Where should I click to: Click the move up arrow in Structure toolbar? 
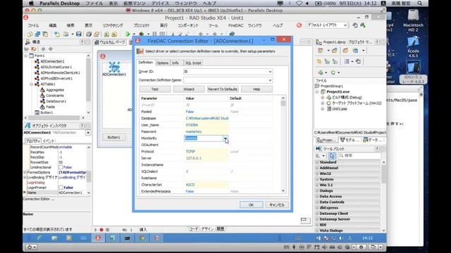43,49
